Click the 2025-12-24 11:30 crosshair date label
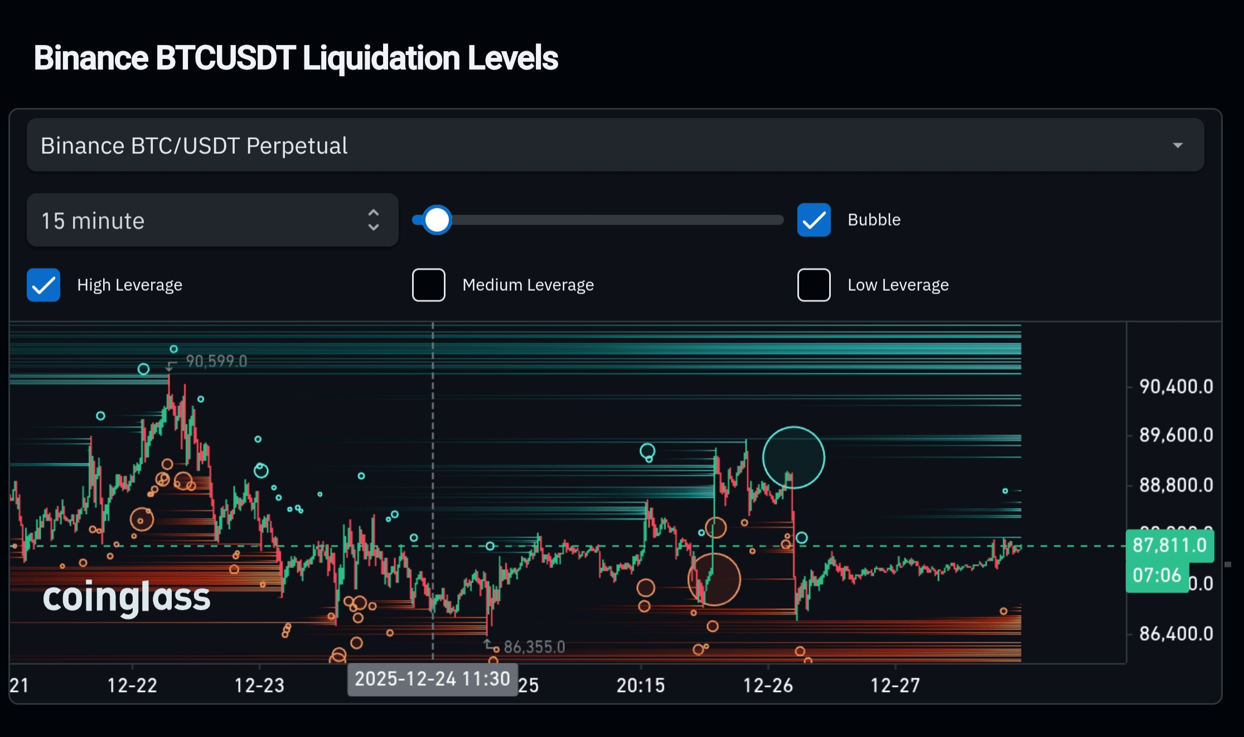 [x=432, y=679]
